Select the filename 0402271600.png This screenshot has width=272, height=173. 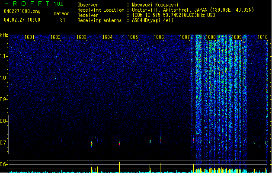tap(22, 11)
